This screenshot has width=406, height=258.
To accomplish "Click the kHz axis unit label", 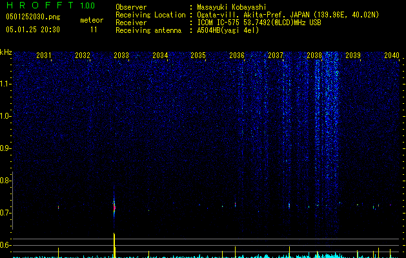I will (x=6, y=52).
